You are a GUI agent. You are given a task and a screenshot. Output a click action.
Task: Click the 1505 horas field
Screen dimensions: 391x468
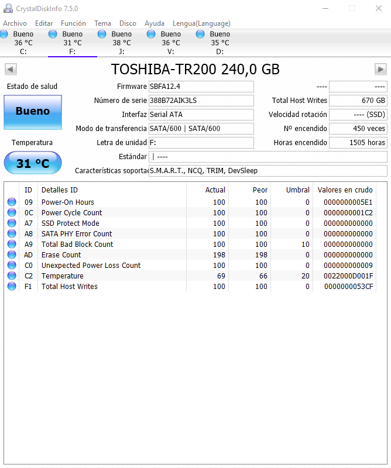click(x=358, y=143)
